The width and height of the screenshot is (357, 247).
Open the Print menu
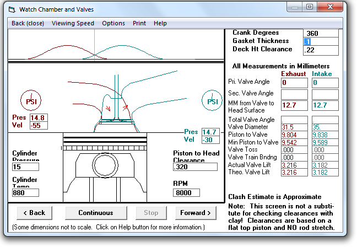(x=139, y=23)
